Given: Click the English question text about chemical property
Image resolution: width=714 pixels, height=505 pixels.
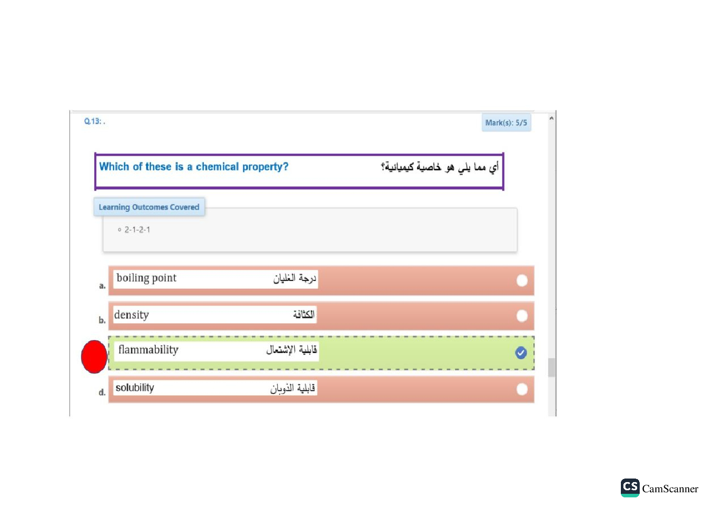Looking at the screenshot, I should pos(193,167).
